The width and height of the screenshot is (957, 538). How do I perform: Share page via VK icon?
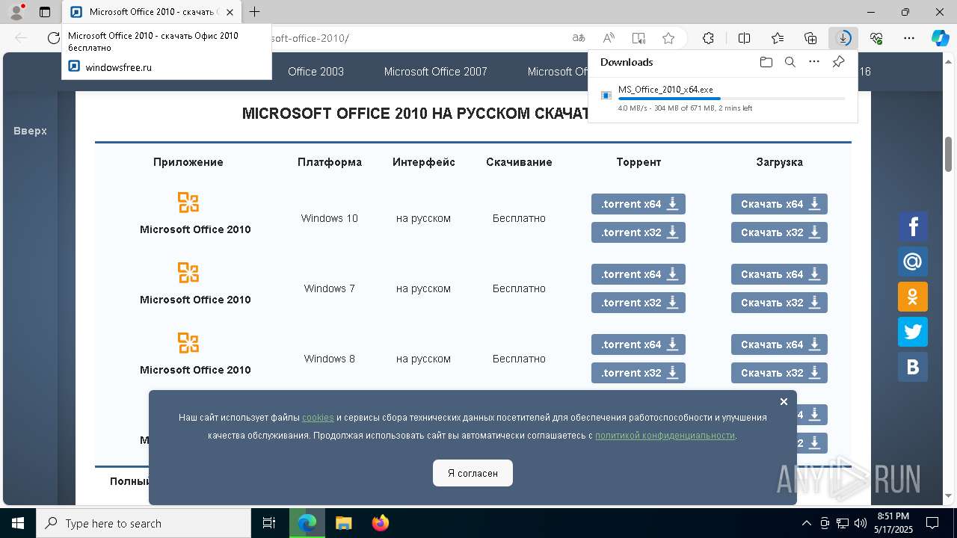tap(913, 367)
